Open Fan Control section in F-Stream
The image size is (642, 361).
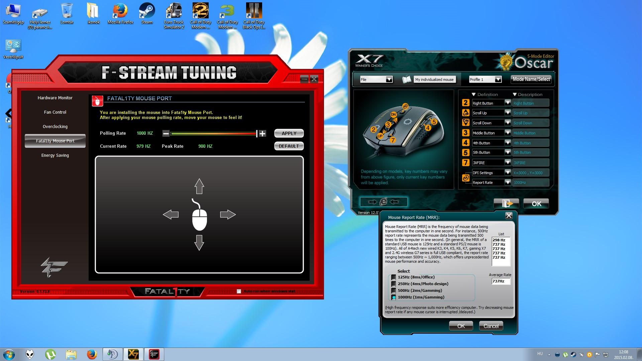click(55, 112)
